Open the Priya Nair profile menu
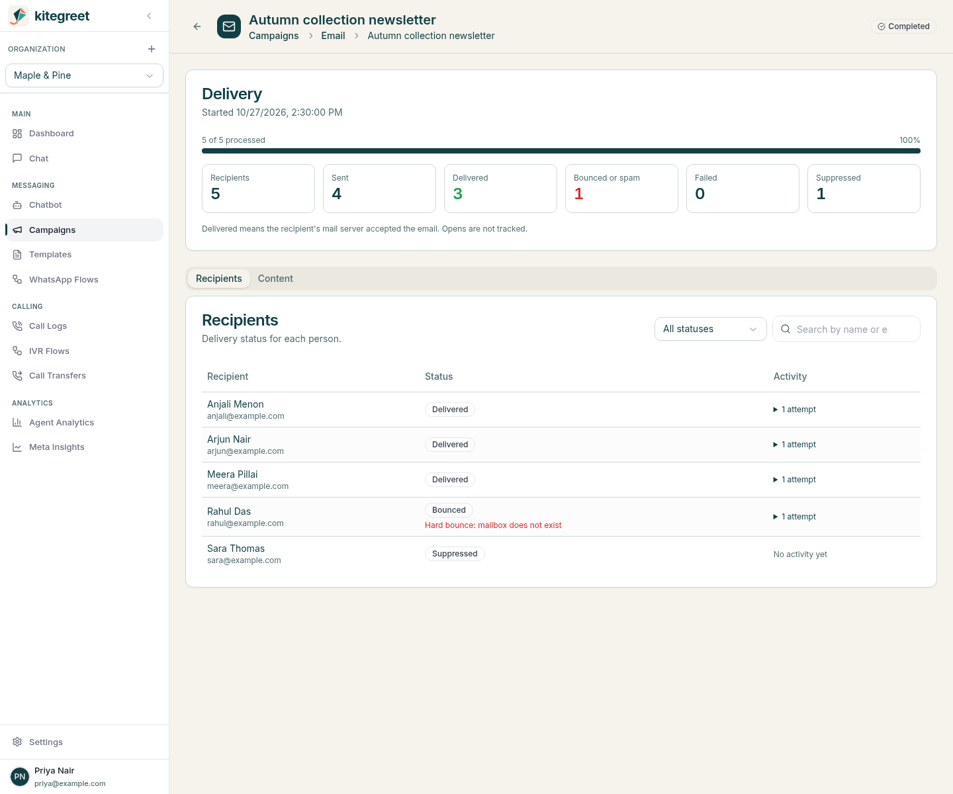 [84, 777]
